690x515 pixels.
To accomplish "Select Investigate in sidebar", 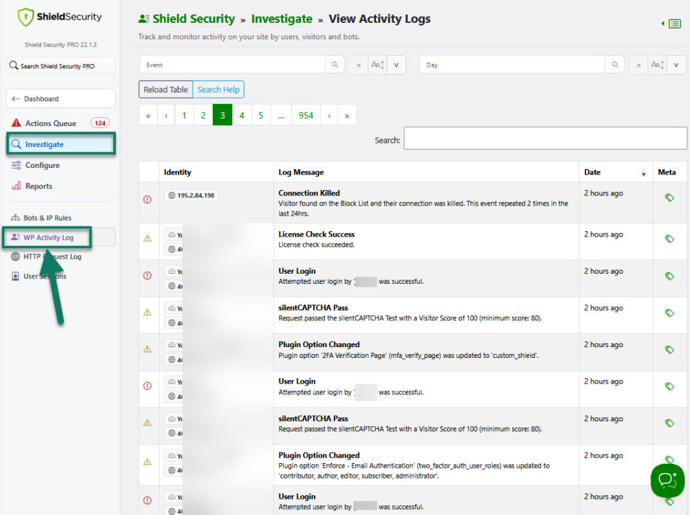I will point(61,144).
